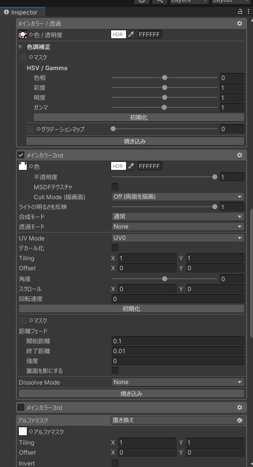253x467 pixels.
Task: Adjust the 明度 slider handle
Action: pyautogui.click(x=165, y=97)
